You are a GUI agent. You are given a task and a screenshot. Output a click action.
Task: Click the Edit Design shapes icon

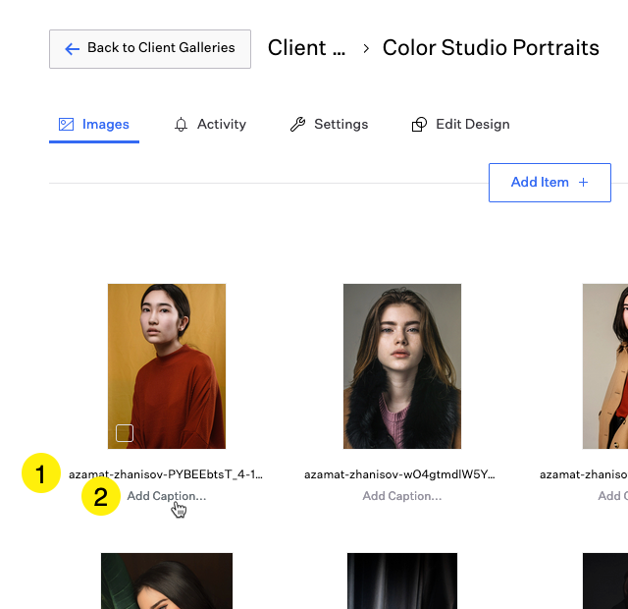pyautogui.click(x=419, y=125)
